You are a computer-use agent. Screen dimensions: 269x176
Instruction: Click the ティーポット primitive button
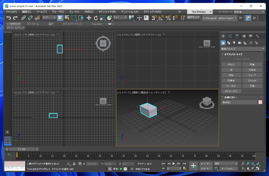click(x=231, y=86)
